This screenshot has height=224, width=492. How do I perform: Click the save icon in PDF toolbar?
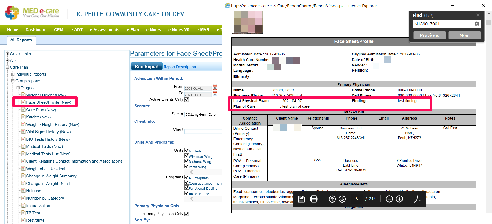301,199
